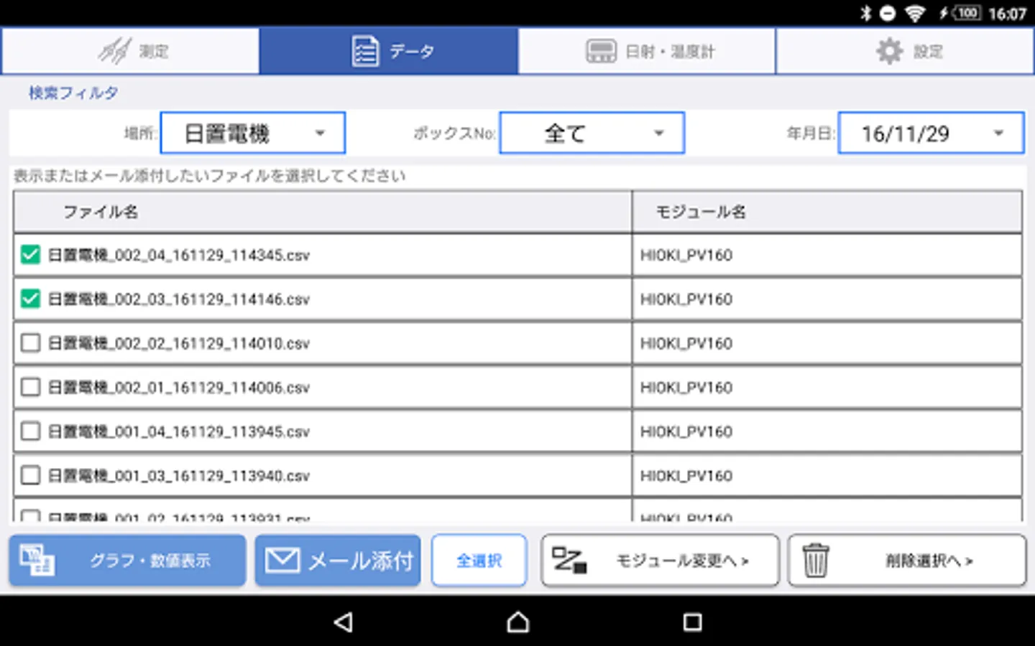Click HIOKI_PV160 module in 002_03 row

(x=686, y=299)
